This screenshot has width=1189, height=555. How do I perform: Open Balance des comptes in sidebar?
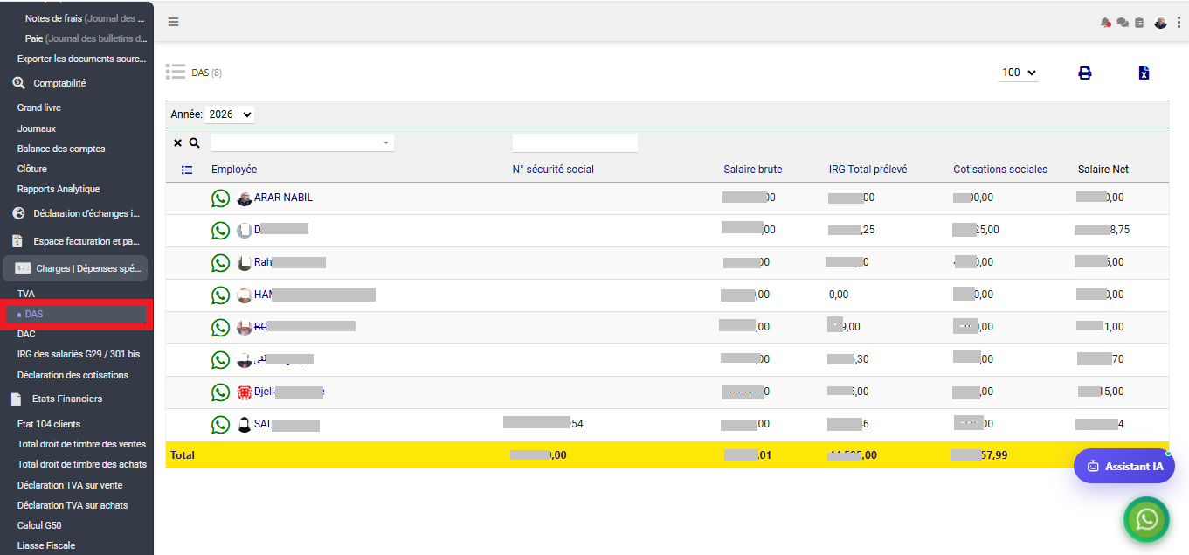pyautogui.click(x=61, y=149)
